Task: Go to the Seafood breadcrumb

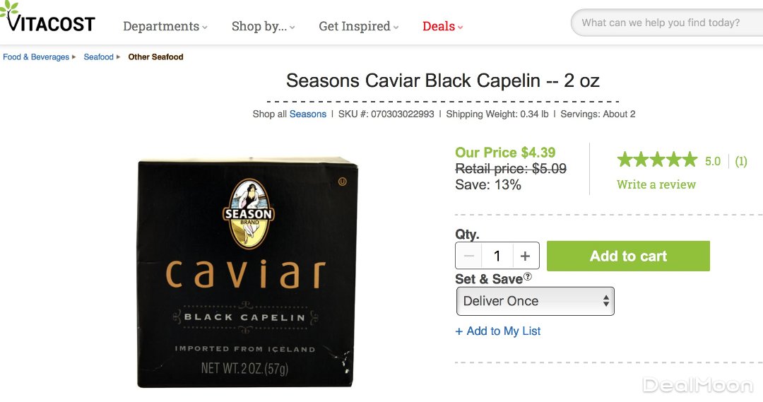Action: click(x=98, y=57)
